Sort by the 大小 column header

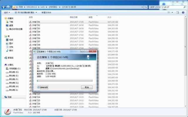point(109,17)
